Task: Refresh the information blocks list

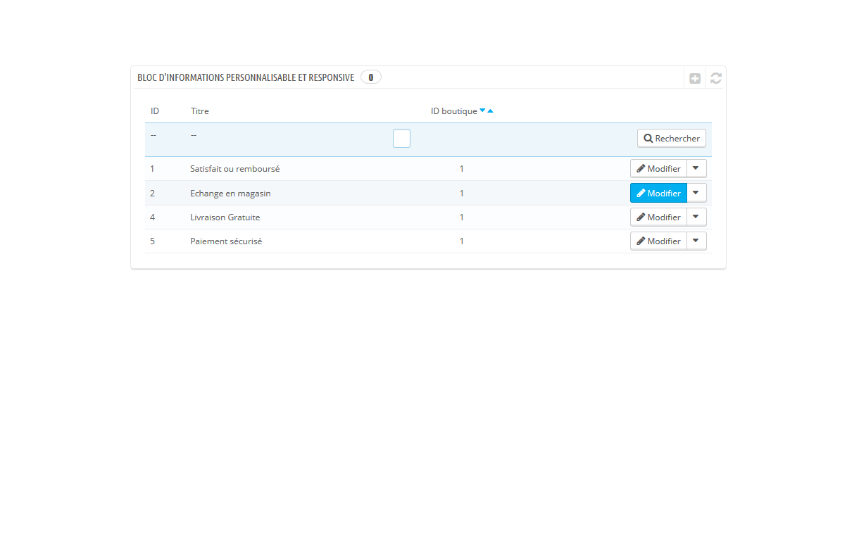Action: (x=715, y=77)
